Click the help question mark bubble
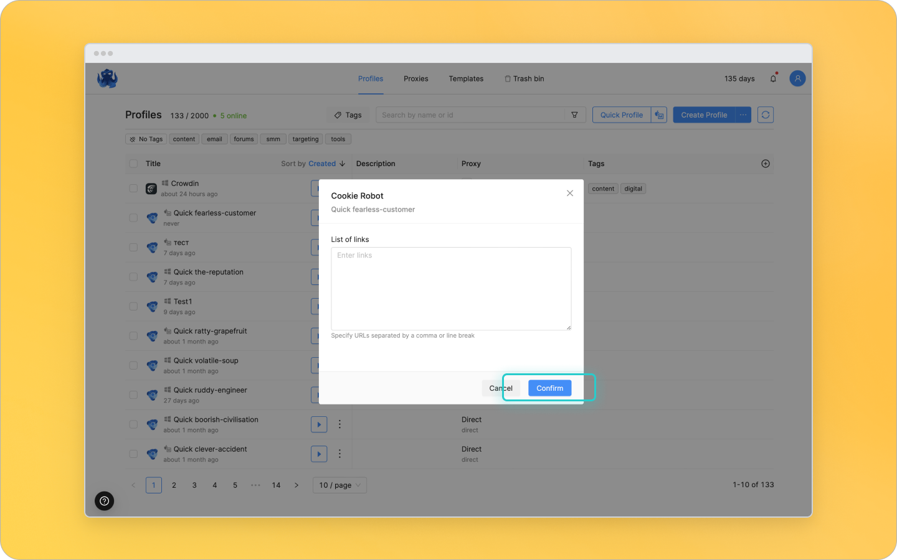 (x=104, y=501)
